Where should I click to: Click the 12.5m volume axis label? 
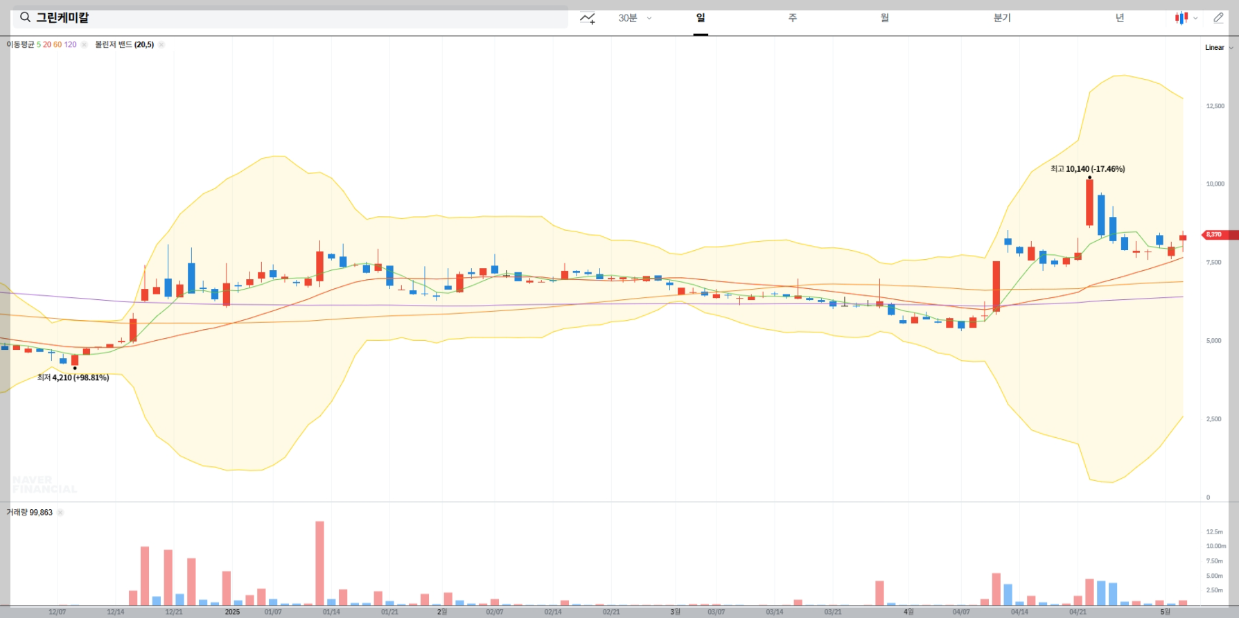(1215, 532)
